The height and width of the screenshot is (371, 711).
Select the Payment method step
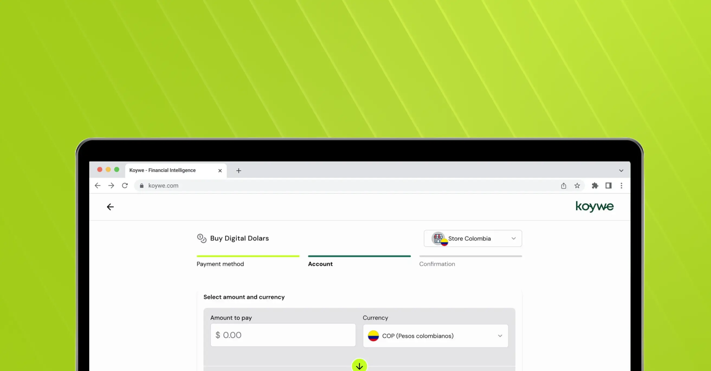tap(220, 264)
